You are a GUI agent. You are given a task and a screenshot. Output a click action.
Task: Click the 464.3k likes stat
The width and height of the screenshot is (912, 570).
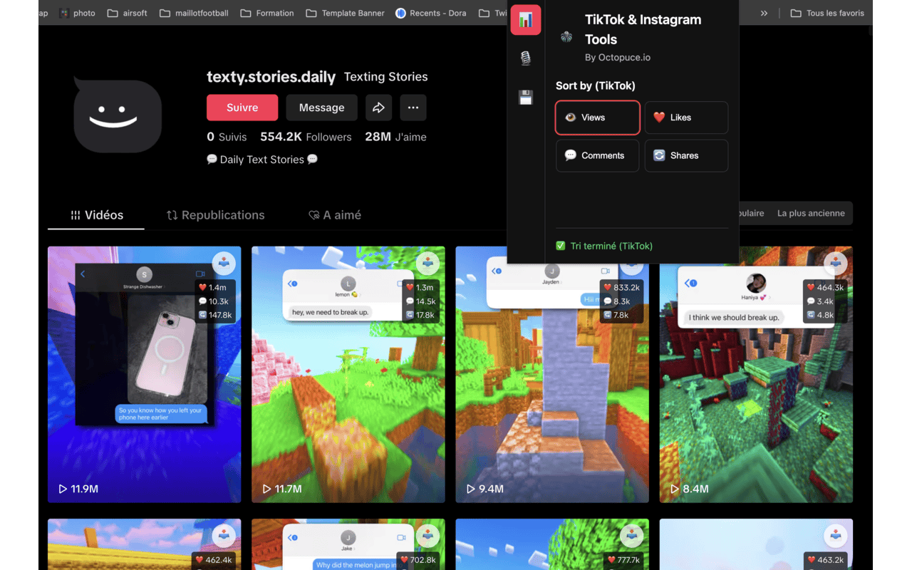point(826,288)
